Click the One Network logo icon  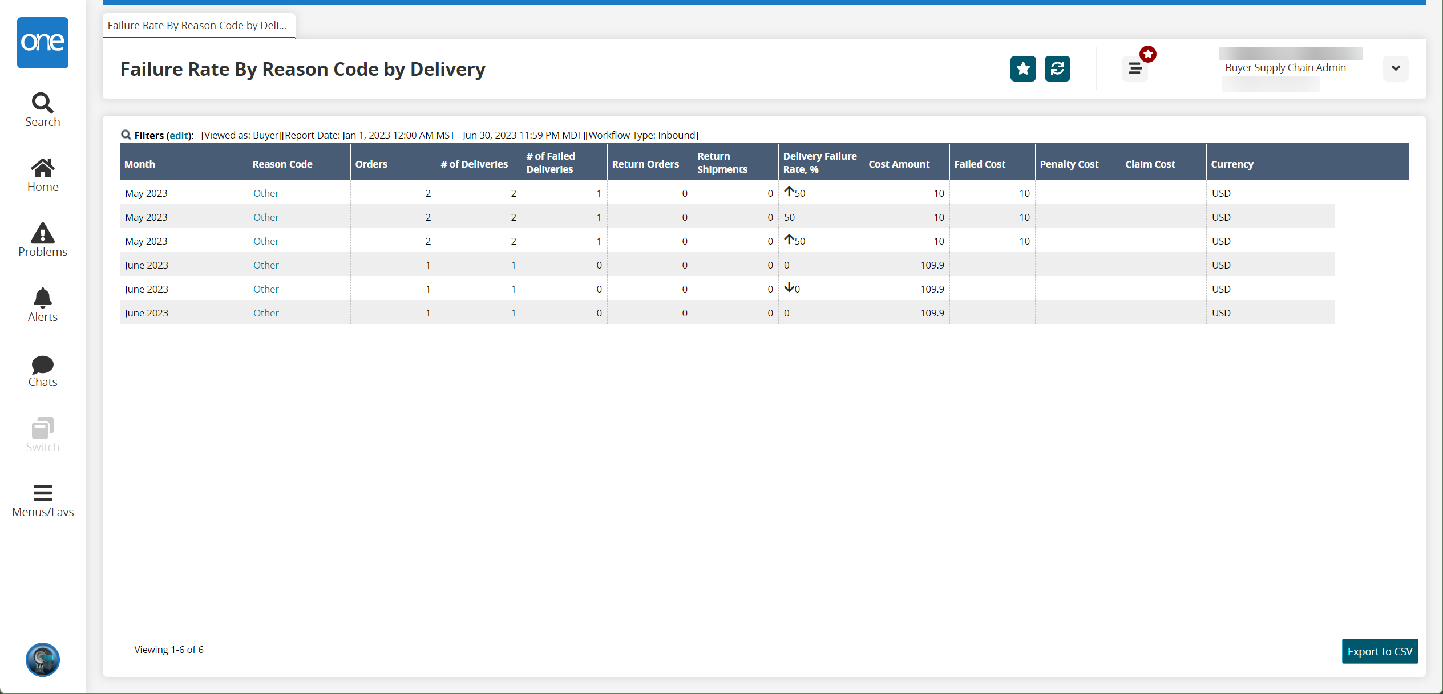[43, 43]
